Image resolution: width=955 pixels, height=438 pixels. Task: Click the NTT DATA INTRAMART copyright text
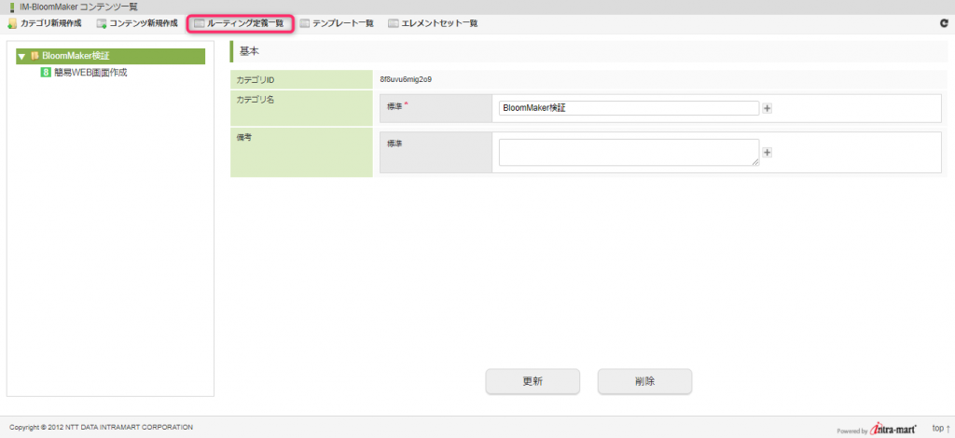coord(101,427)
